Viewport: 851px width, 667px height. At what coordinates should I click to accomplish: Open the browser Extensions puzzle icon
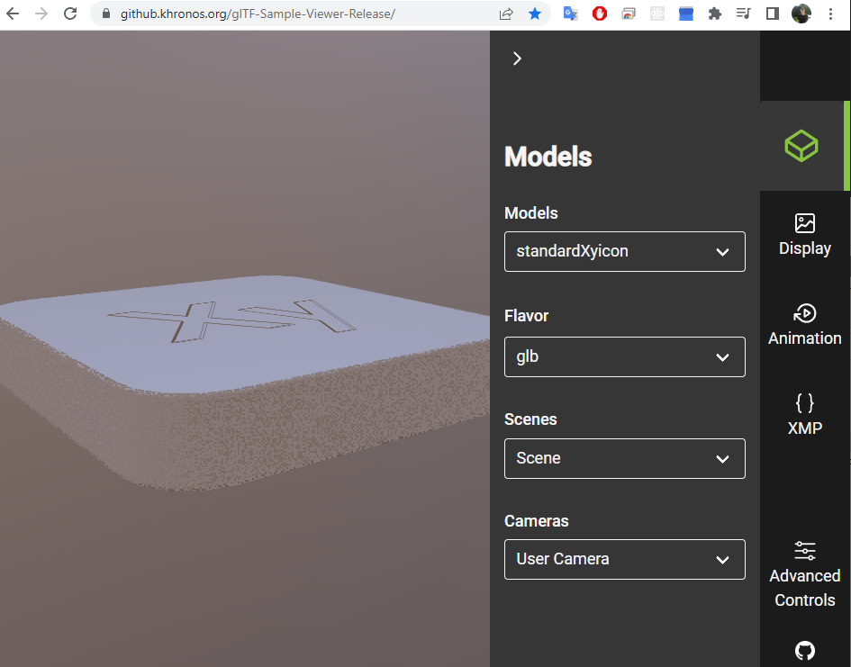714,14
